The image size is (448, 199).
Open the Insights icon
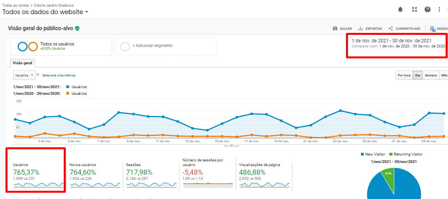(x=433, y=29)
